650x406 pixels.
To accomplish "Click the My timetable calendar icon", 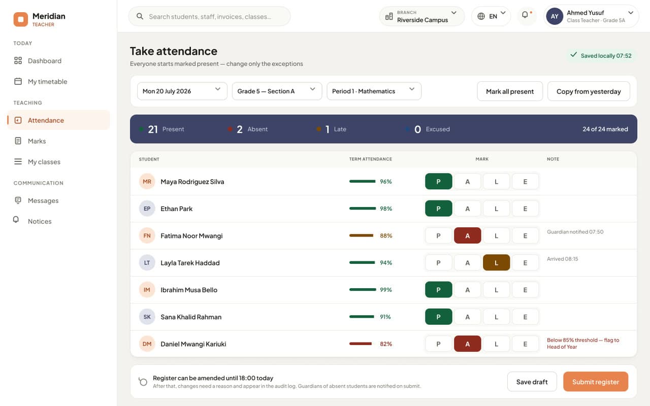I will click(18, 81).
